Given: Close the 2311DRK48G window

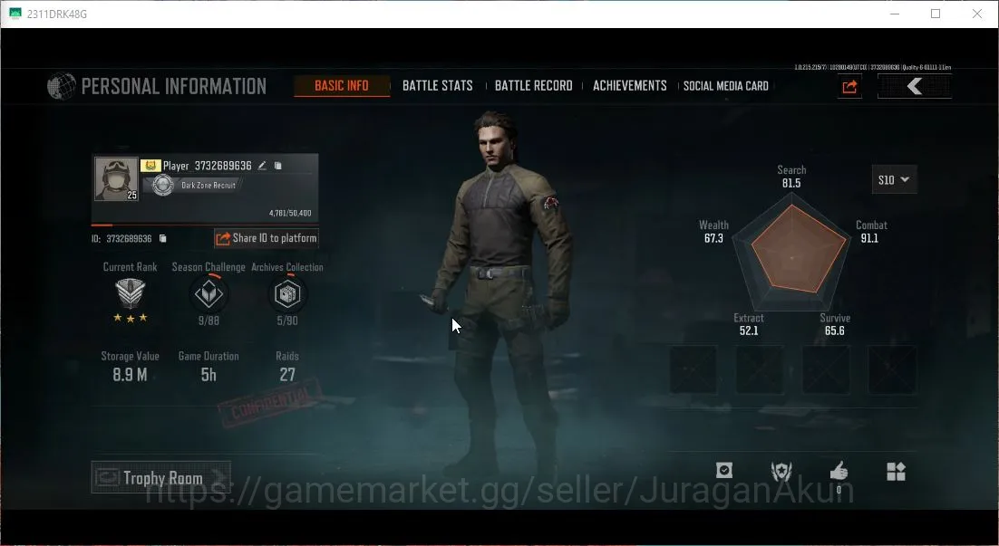Looking at the screenshot, I should click(x=976, y=14).
